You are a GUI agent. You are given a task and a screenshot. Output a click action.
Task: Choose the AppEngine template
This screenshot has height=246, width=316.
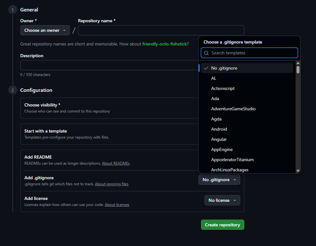247,149
